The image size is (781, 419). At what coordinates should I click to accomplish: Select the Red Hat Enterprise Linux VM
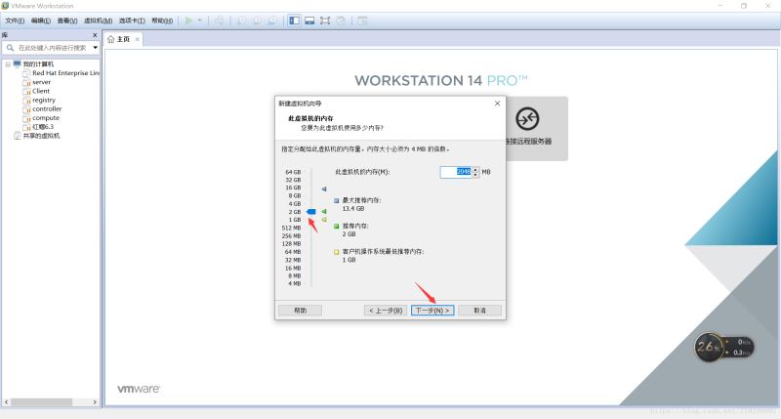[65, 73]
